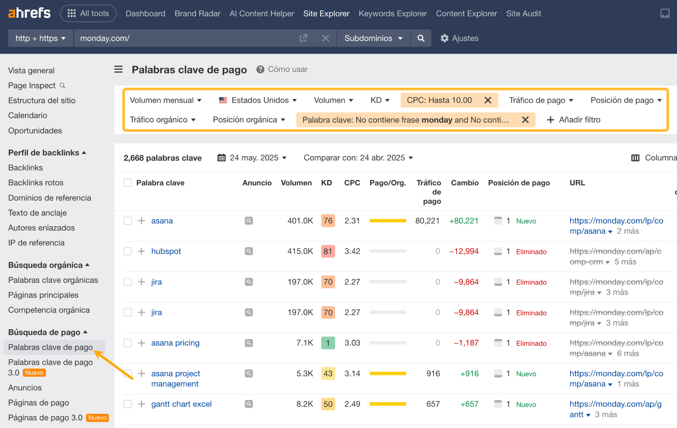The height and width of the screenshot is (428, 677).
Task: Open the All tools grid menu
Action: pyautogui.click(x=88, y=13)
